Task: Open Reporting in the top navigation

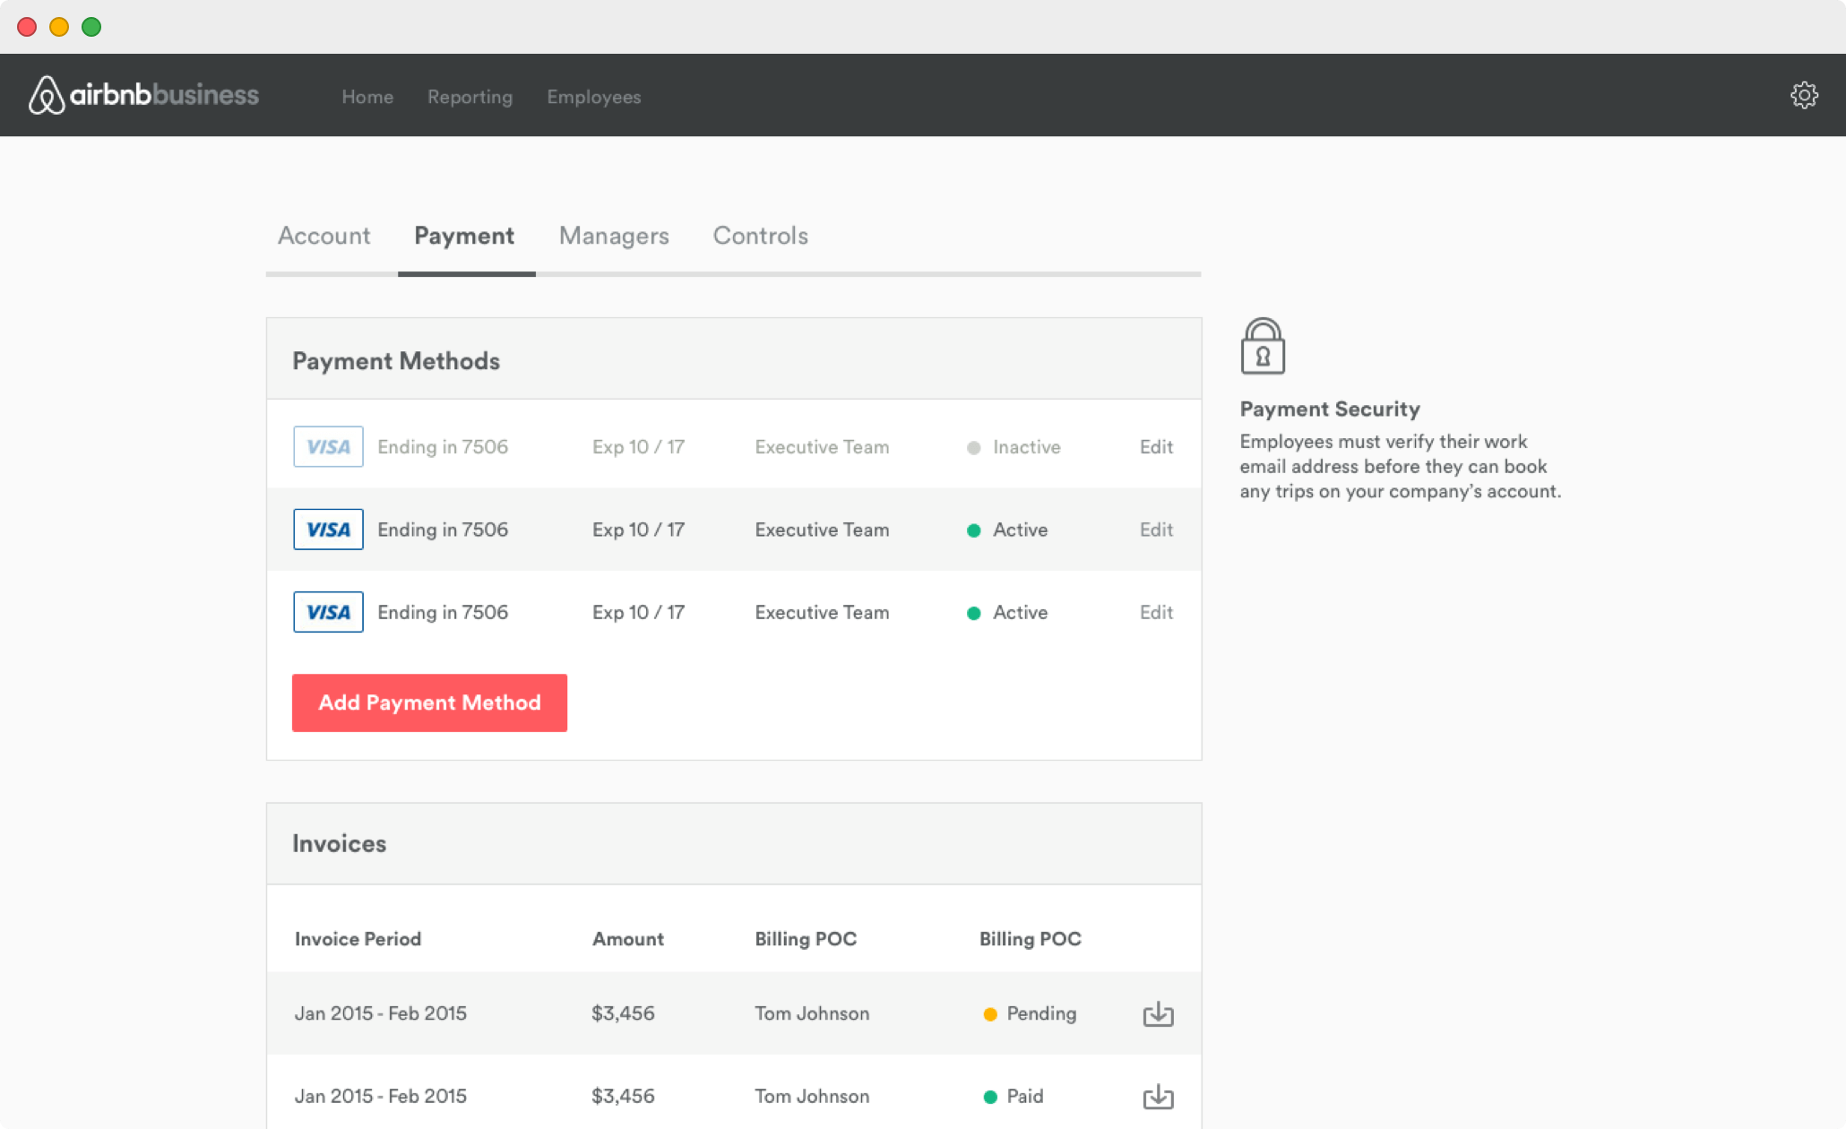Action: point(470,97)
